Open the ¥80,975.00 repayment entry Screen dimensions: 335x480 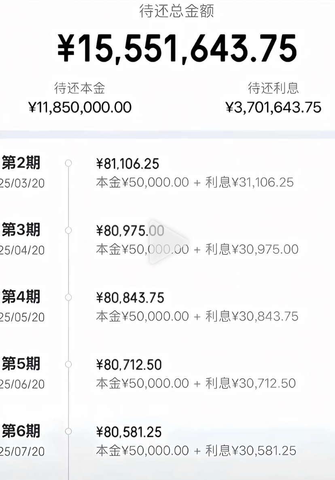(130, 231)
